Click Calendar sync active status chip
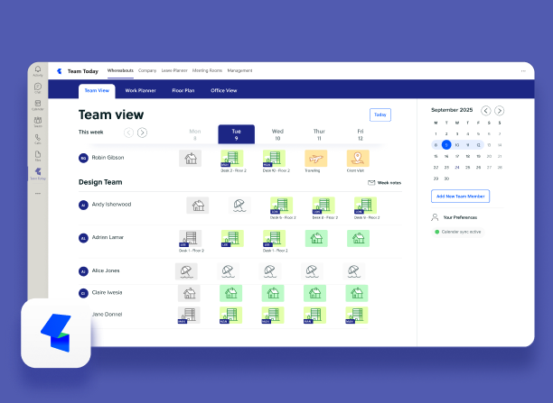This screenshot has width=553, height=403. click(458, 232)
